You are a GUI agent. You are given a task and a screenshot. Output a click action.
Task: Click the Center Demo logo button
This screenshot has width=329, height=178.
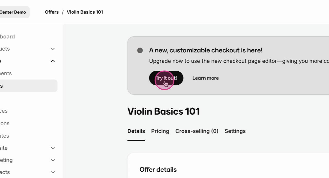click(x=12, y=12)
